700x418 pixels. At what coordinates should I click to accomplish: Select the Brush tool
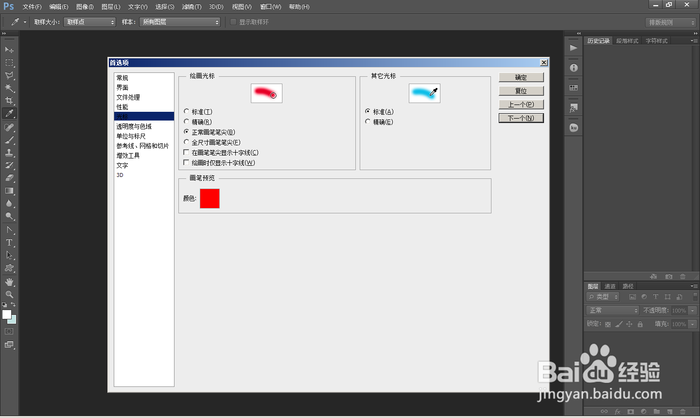point(9,140)
